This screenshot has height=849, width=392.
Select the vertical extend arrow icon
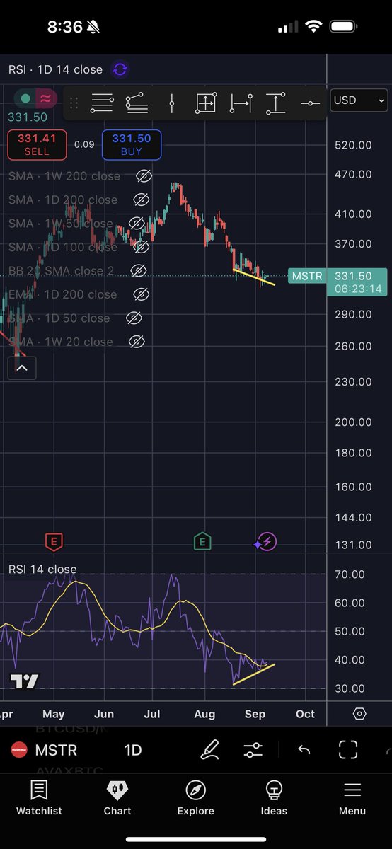click(x=275, y=103)
